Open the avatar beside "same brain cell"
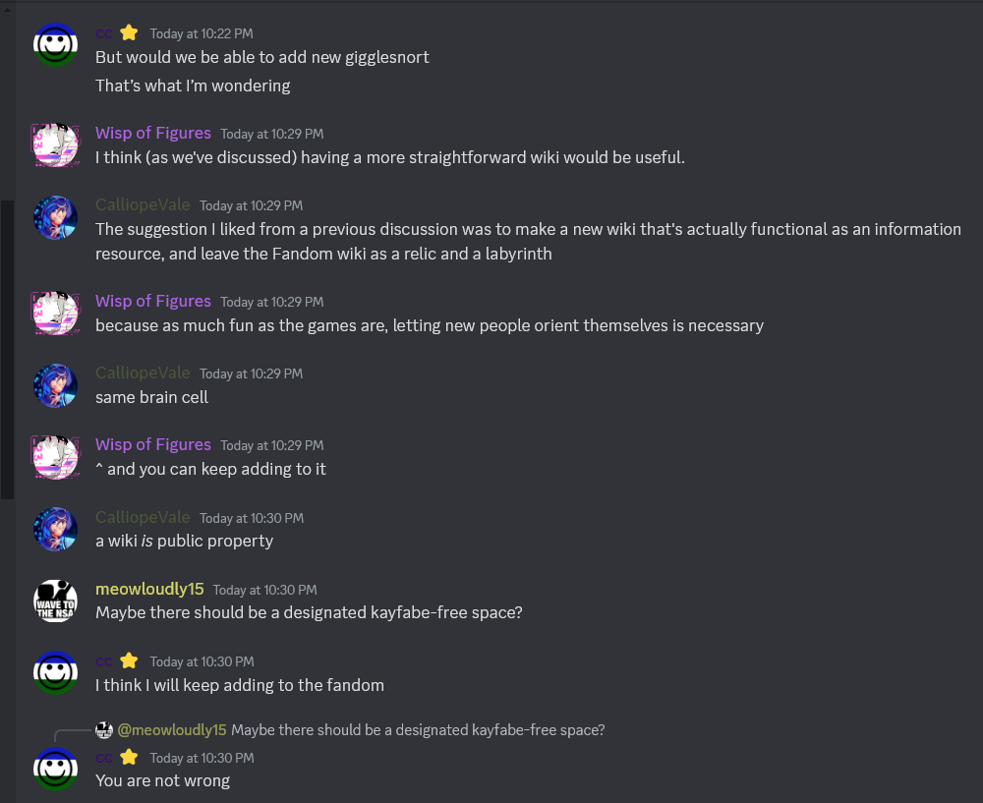 56,384
